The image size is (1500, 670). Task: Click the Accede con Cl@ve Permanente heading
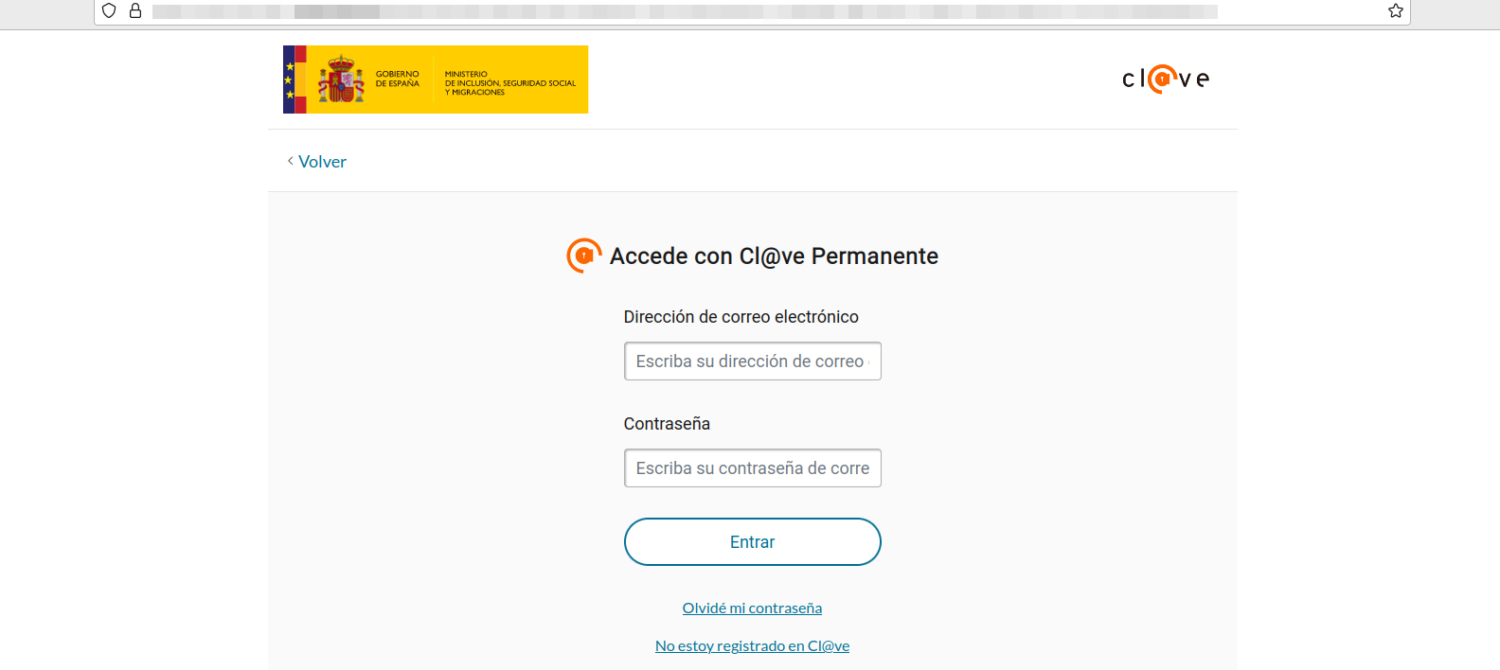pos(774,256)
